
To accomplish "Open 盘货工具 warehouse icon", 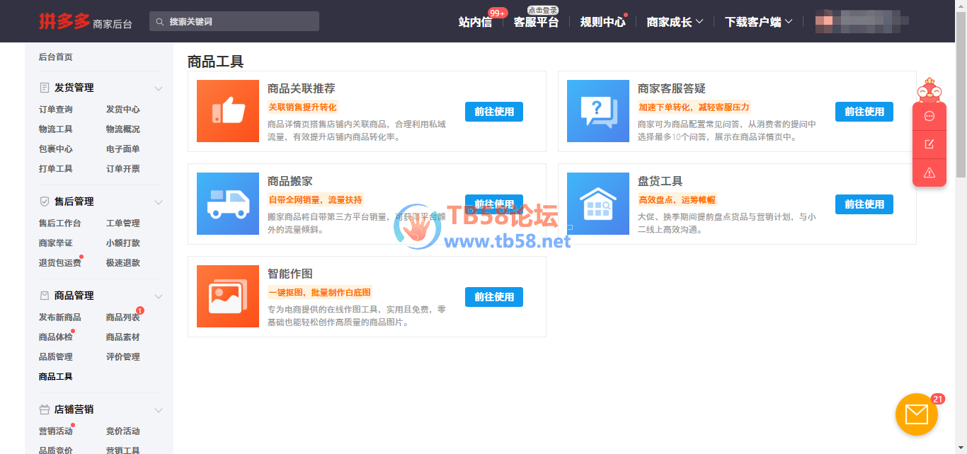I will pos(598,204).
